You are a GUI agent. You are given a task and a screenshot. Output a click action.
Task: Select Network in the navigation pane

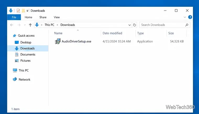(x=25, y=80)
